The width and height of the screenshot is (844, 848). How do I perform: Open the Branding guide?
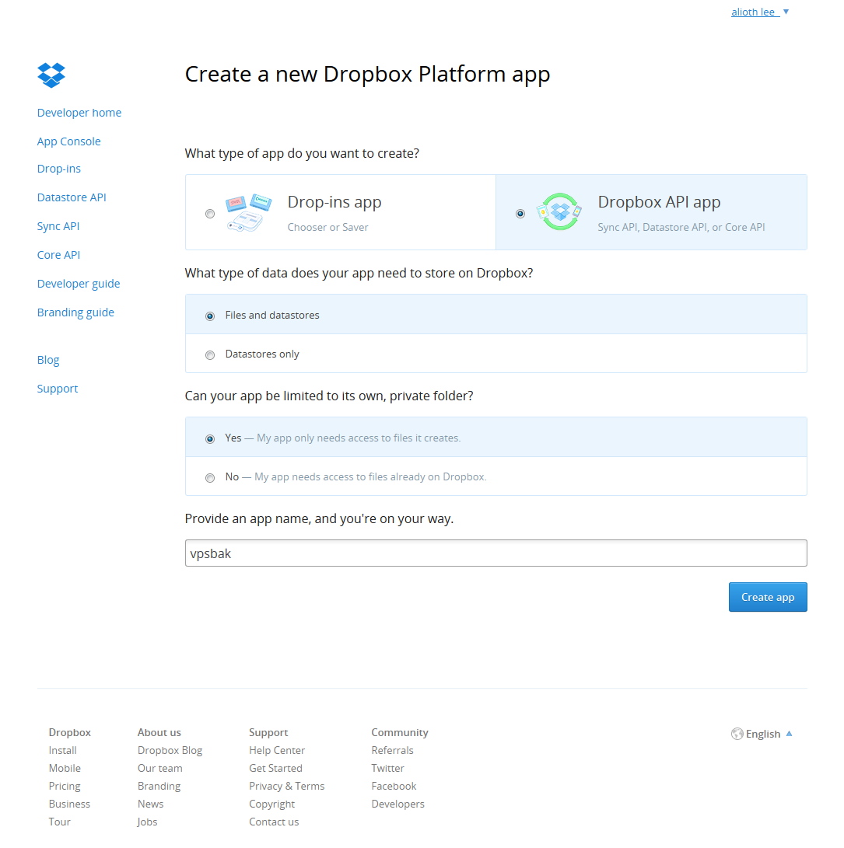[x=75, y=312]
